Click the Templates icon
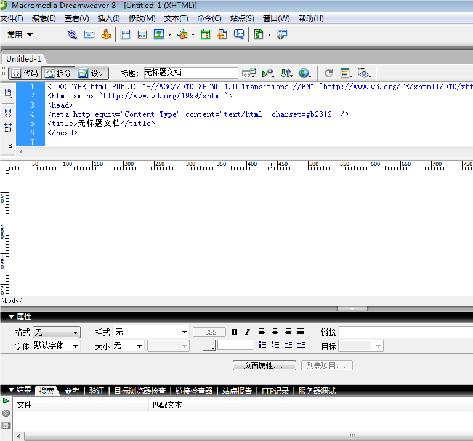 tap(259, 34)
